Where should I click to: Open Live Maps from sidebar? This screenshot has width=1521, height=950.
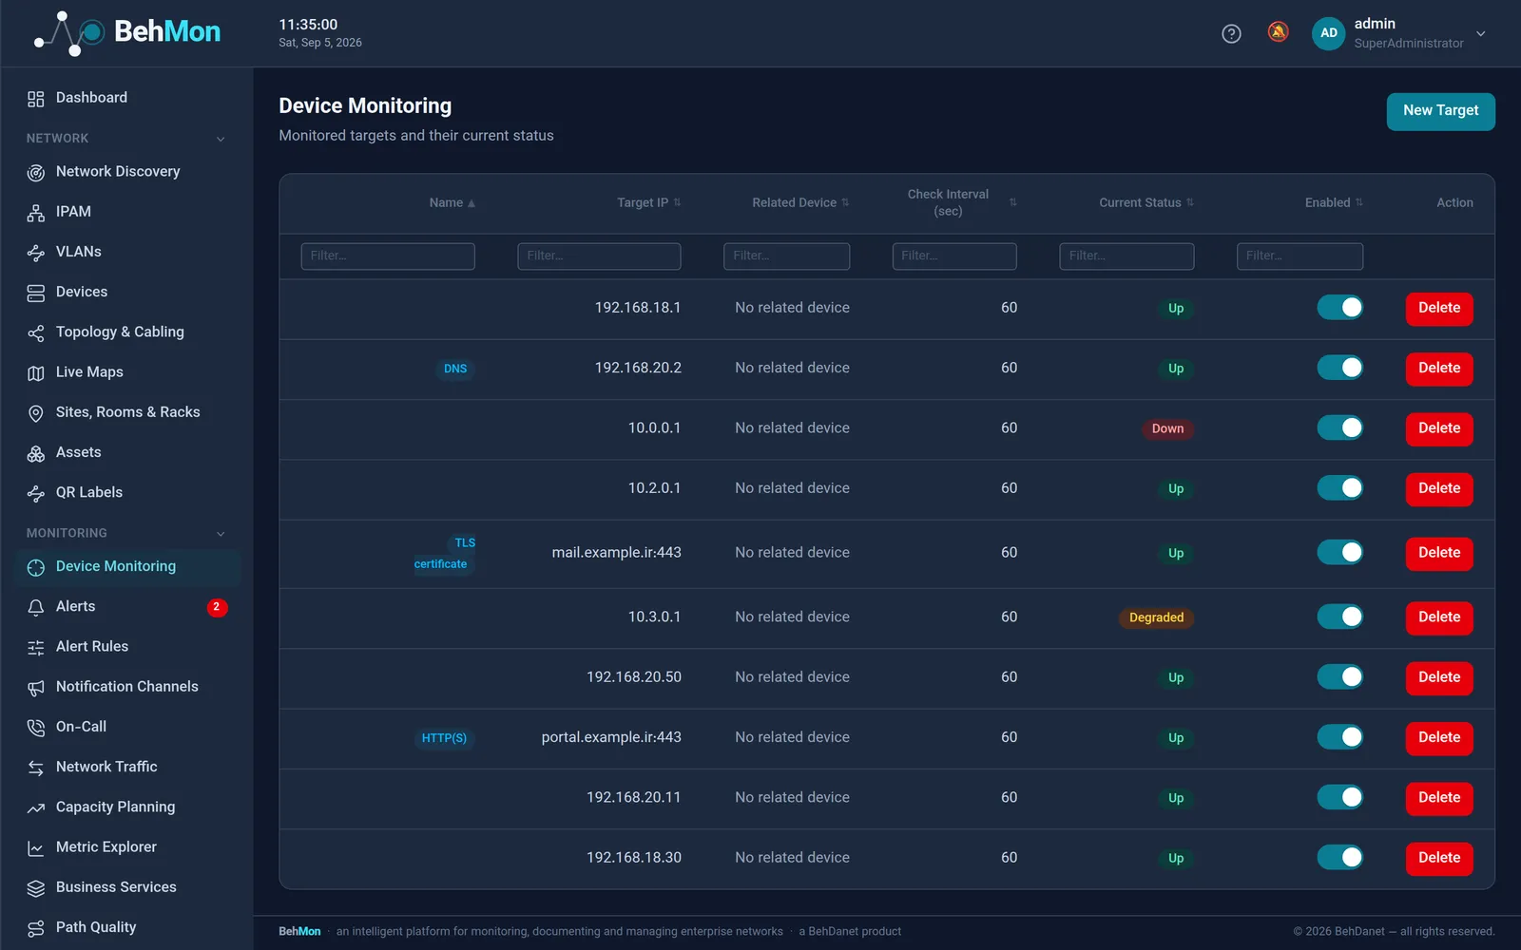127,372
